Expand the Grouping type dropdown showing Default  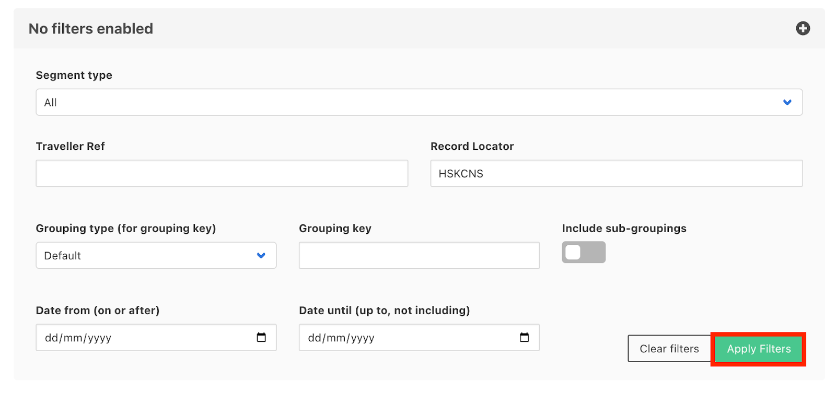146,256
